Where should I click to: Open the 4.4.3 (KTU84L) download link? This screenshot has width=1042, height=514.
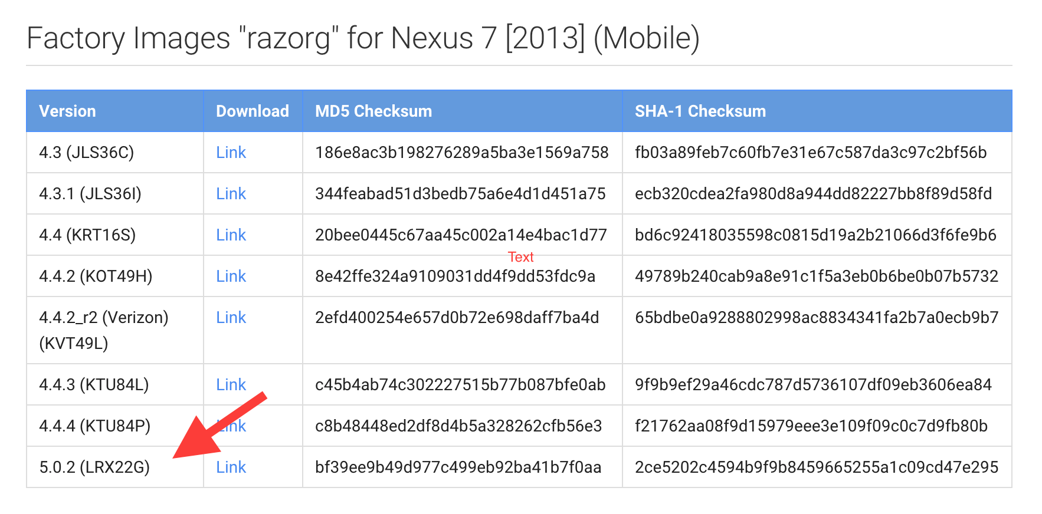pos(231,385)
